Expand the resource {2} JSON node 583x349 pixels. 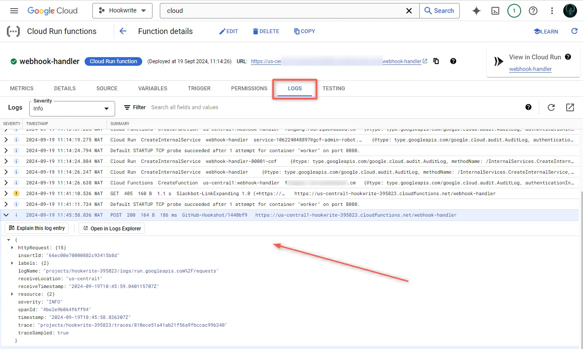click(x=12, y=294)
